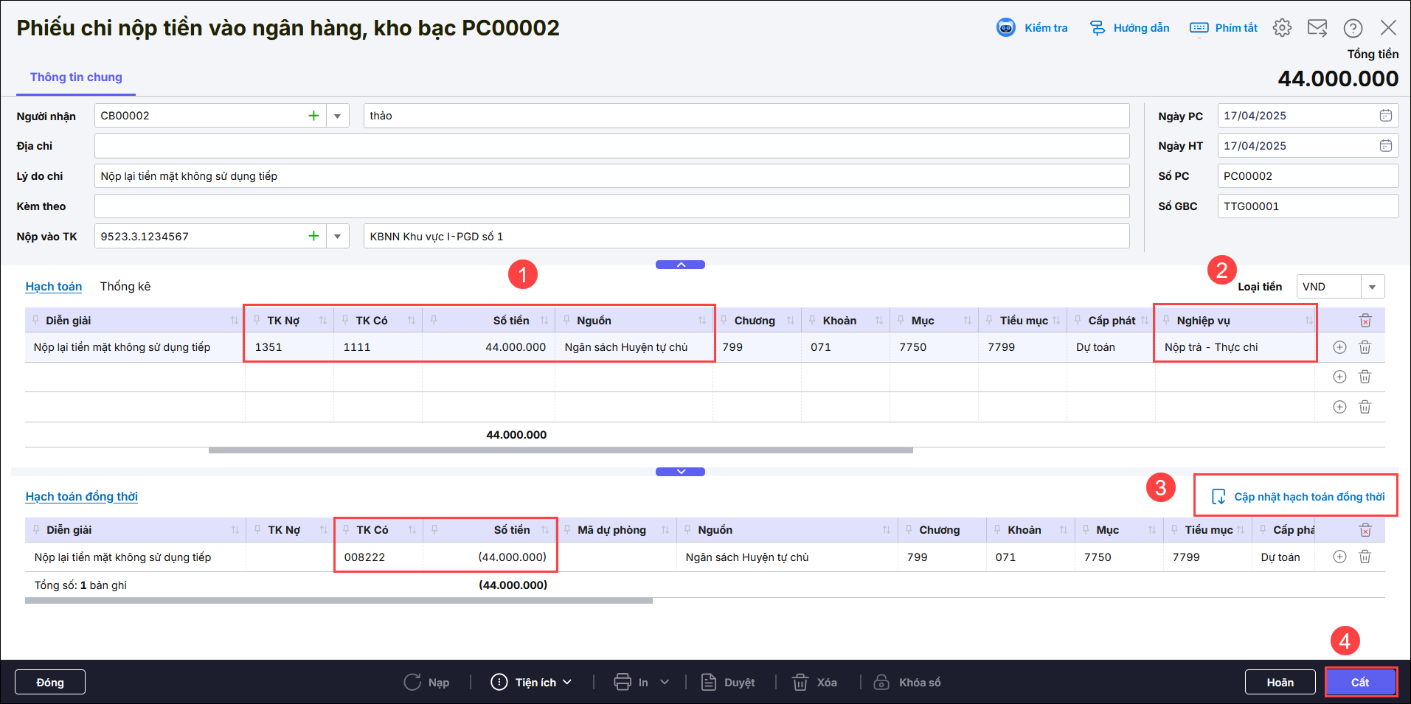
Task: Open the Ngày HT calendar picker
Action: 1385,146
